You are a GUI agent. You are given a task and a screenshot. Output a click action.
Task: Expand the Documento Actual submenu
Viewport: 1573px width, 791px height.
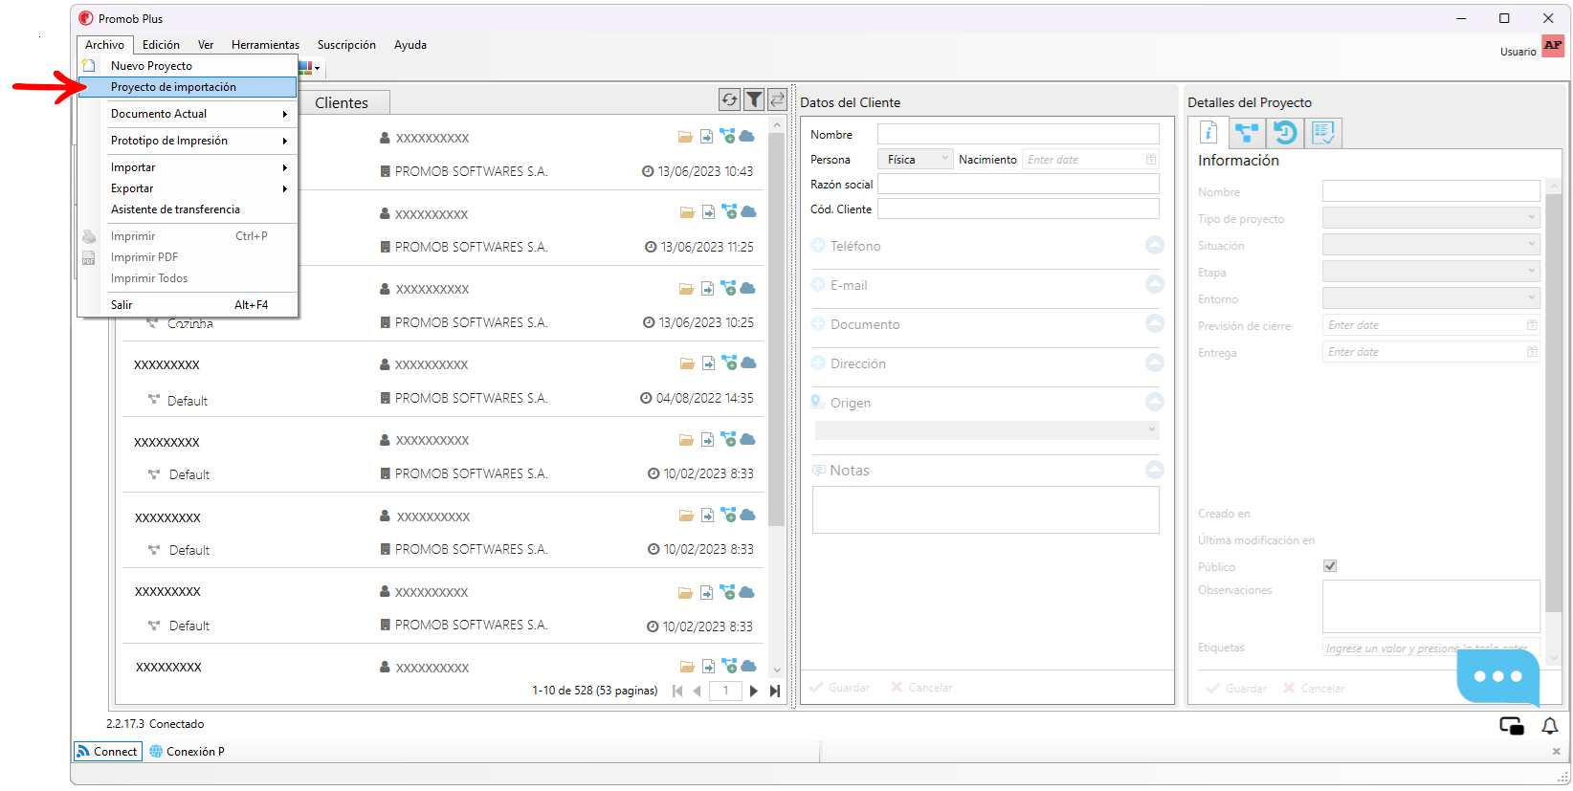click(188, 114)
